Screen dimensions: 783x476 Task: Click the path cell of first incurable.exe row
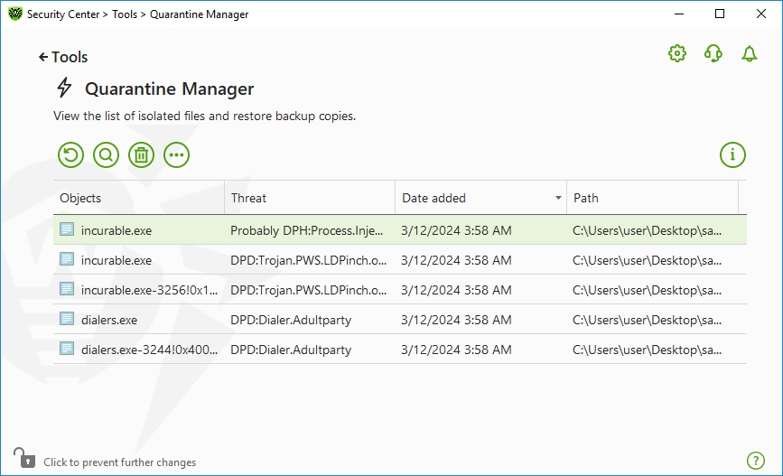click(647, 230)
